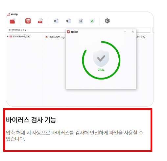Click the '바이러스 검사 기능' heading
167x161 pixels.
[31, 120]
